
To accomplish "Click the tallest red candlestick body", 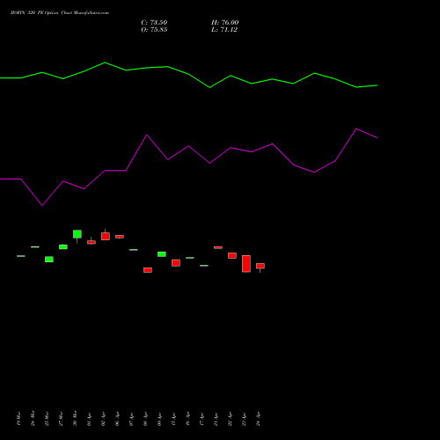I will (x=246, y=264).
